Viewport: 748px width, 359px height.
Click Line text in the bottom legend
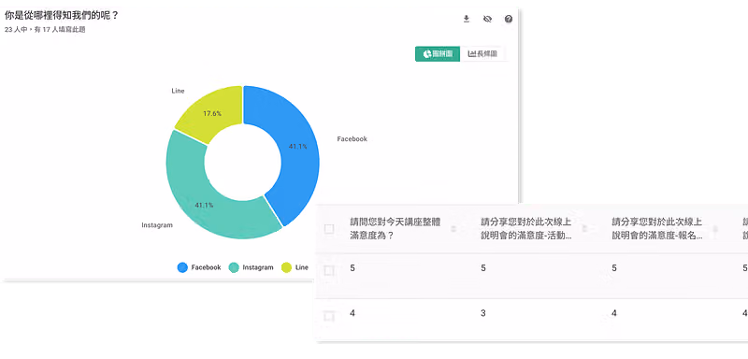tap(302, 267)
